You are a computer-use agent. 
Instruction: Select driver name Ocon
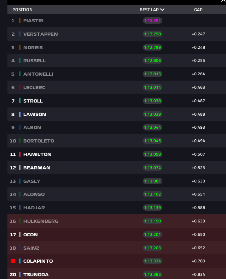pyautogui.click(x=30, y=234)
